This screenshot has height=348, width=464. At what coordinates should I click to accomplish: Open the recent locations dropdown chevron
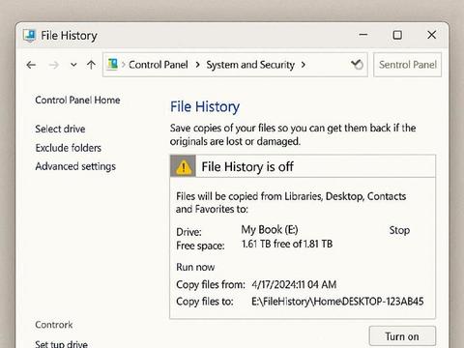[x=73, y=65]
